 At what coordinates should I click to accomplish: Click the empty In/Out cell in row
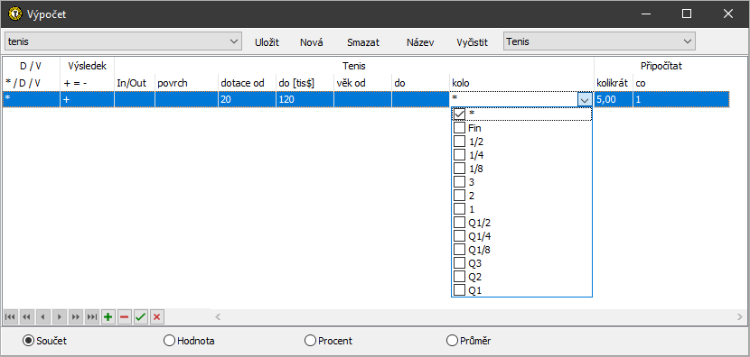(135, 99)
